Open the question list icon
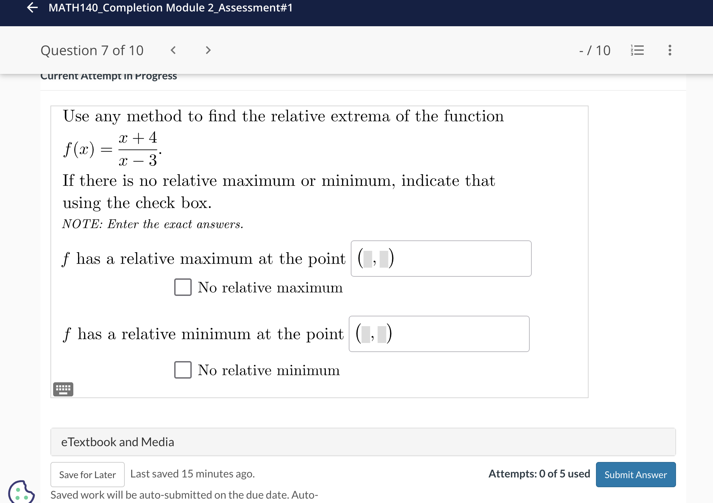Screen dimensions: 713x503 [637, 50]
